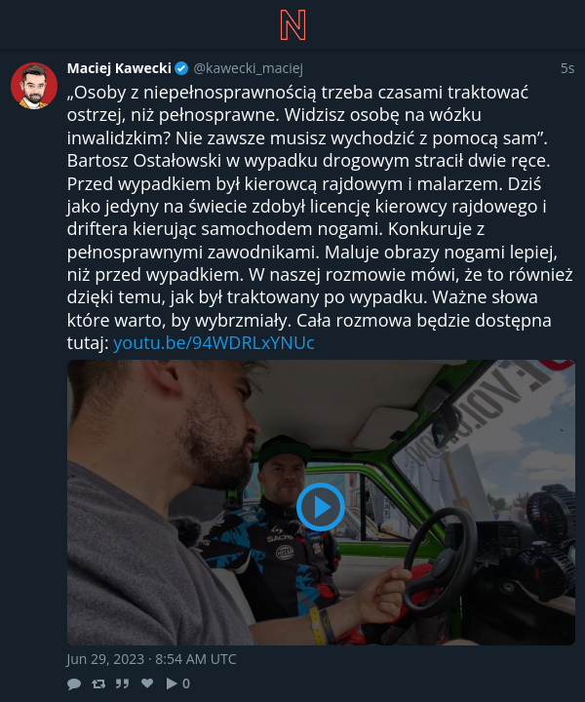Open the Nitter logo home link
This screenshot has width=585, height=702.
292,25
